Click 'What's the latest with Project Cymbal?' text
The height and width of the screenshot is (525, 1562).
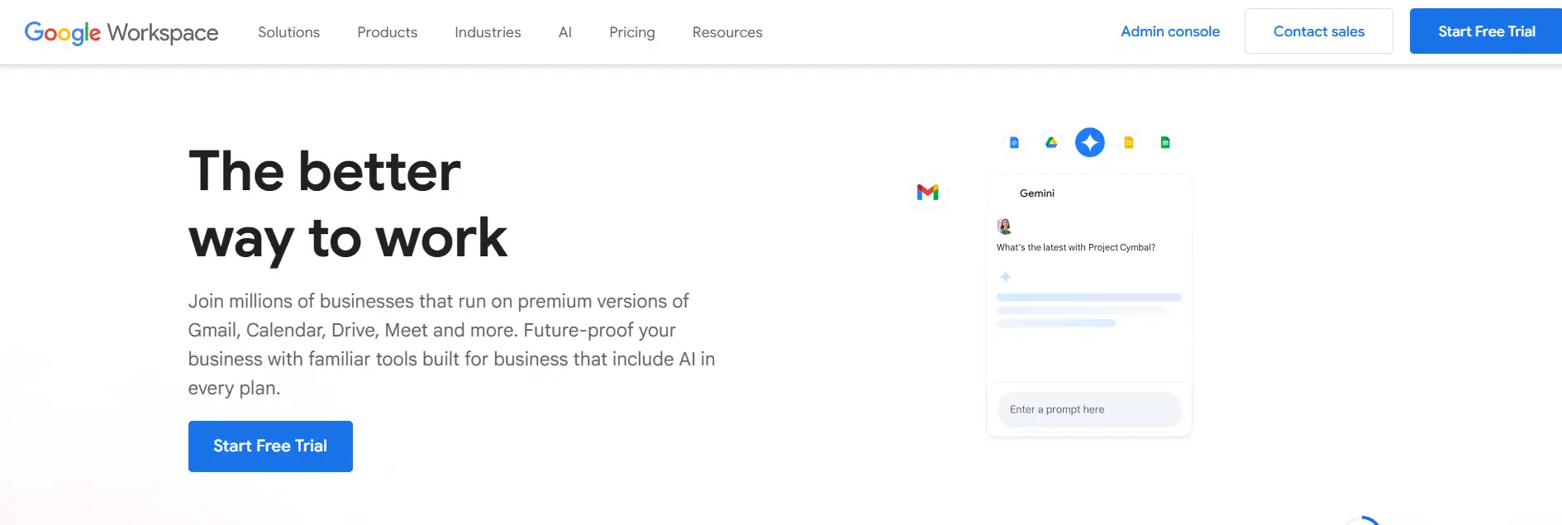(1076, 247)
